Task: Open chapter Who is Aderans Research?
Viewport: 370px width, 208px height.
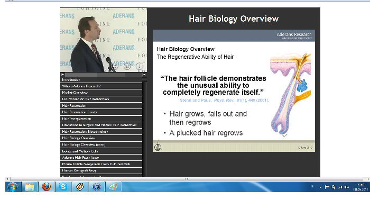Action: pyautogui.click(x=101, y=86)
